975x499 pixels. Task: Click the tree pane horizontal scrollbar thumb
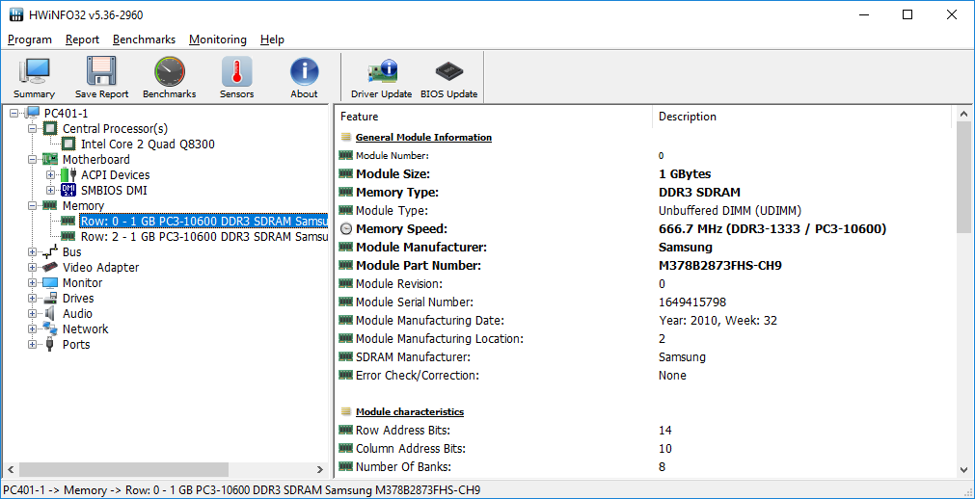123,470
